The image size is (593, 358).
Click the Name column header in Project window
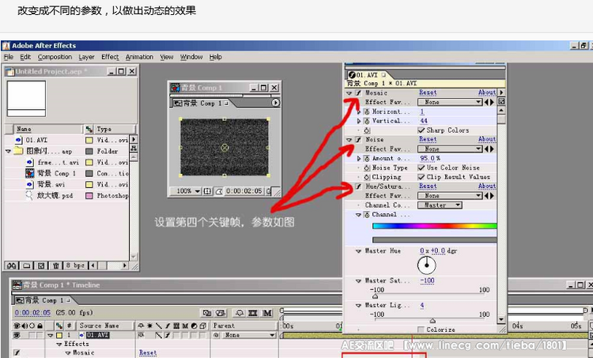click(47, 130)
